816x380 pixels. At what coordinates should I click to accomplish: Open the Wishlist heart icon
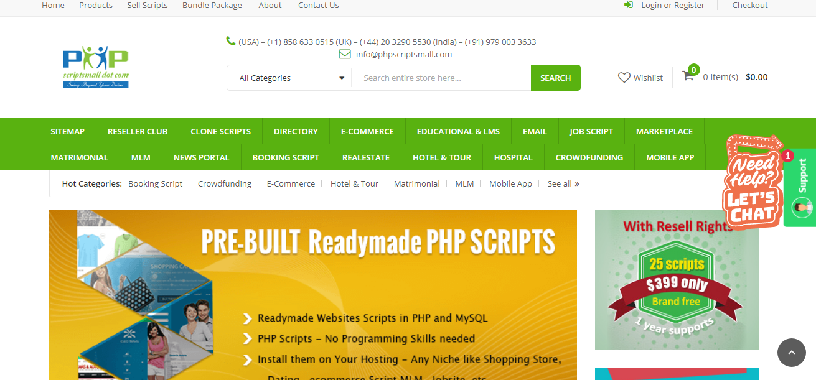click(624, 77)
